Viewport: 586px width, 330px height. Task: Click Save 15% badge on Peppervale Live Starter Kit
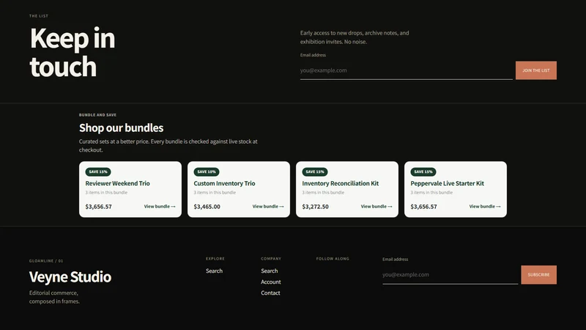coord(423,172)
